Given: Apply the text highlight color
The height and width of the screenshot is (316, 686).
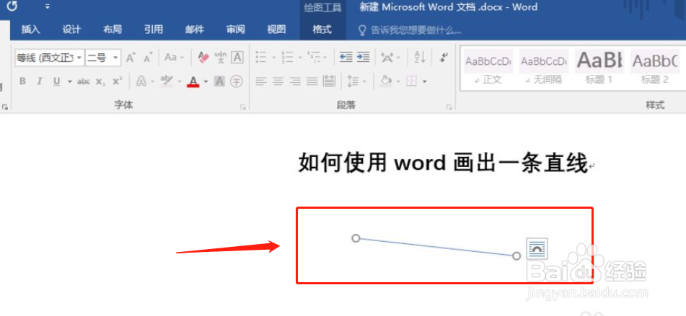Looking at the screenshot, I should click(167, 81).
